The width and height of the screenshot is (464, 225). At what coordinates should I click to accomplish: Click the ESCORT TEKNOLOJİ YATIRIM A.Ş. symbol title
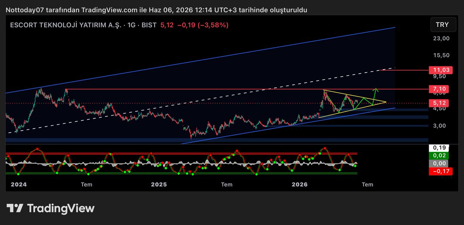(67, 25)
